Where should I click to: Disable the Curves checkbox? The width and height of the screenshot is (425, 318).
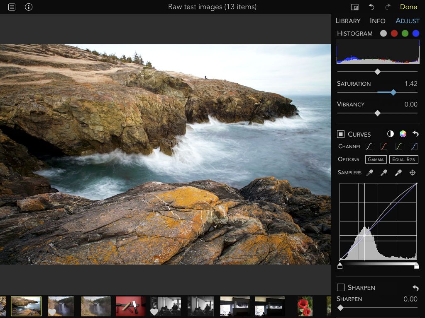pyautogui.click(x=341, y=134)
